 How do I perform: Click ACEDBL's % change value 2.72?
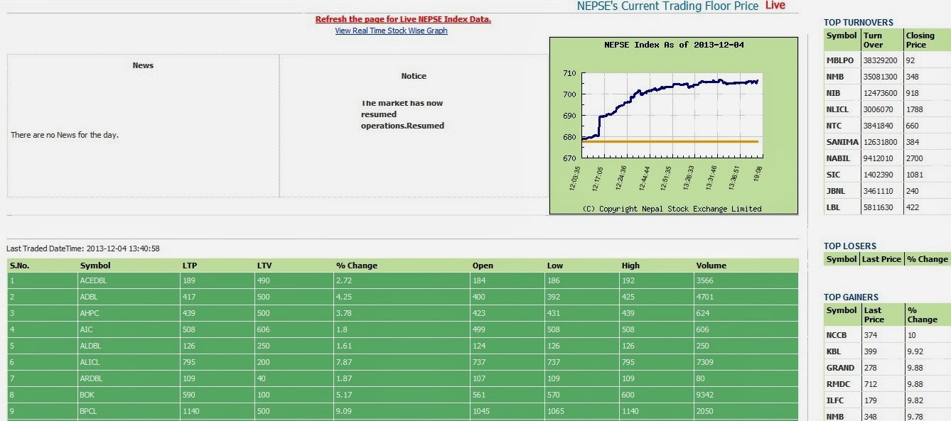pos(344,280)
